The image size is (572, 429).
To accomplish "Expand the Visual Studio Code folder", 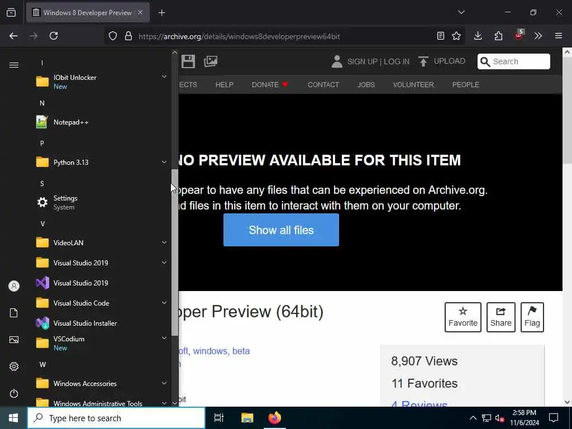I will (164, 302).
